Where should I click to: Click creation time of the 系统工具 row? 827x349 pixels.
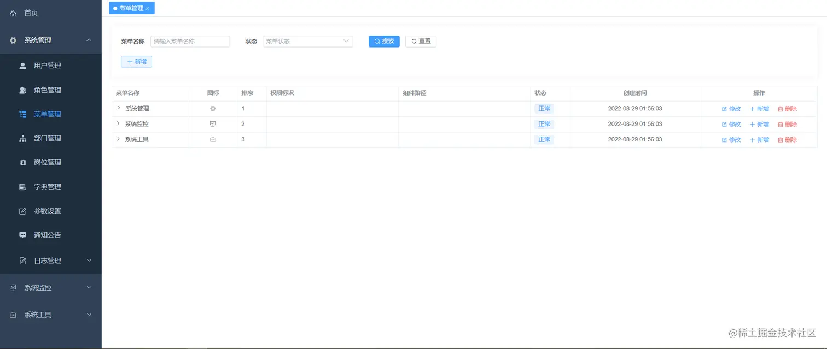click(635, 139)
